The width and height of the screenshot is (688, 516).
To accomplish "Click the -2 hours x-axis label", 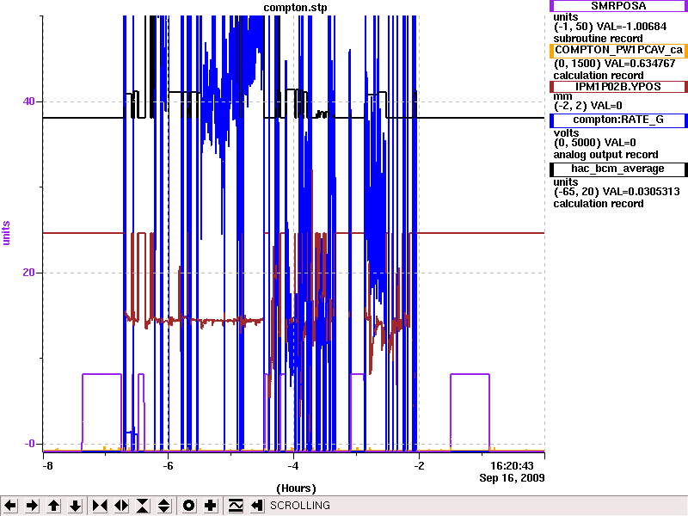I will pos(419,466).
